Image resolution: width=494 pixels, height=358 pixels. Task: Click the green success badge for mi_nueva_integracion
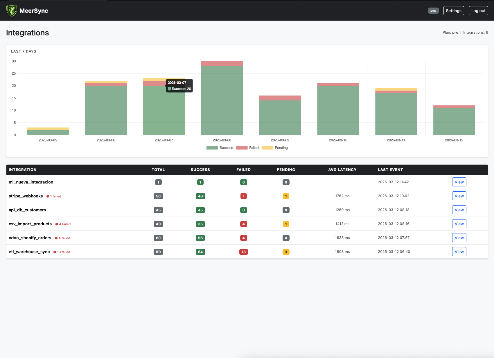point(200,182)
